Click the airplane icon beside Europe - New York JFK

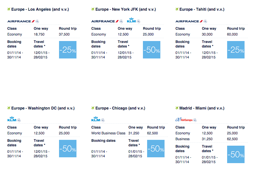[93, 9]
